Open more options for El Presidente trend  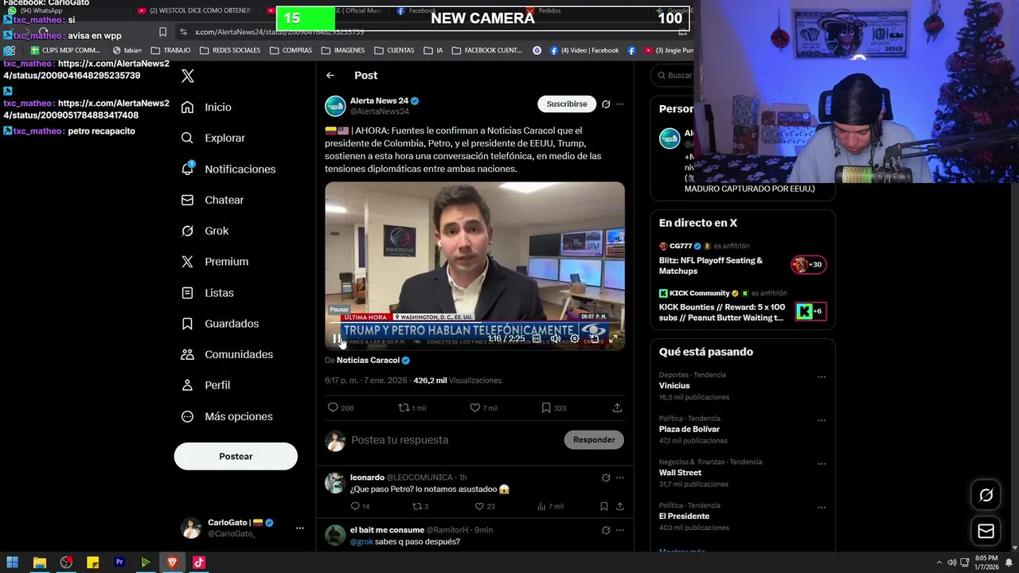pos(822,508)
